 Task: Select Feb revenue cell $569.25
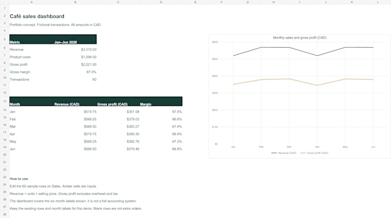click(90, 119)
